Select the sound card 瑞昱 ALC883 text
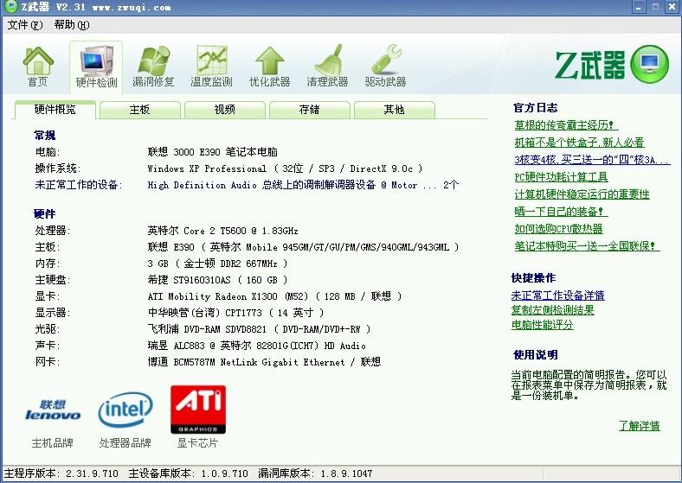The image size is (682, 483). click(x=257, y=346)
